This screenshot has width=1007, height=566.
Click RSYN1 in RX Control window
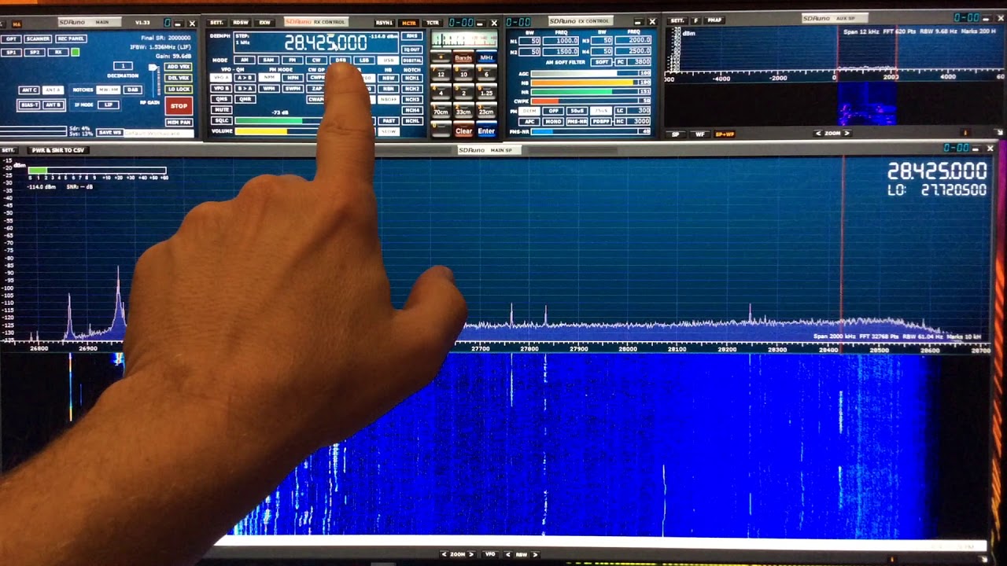385,23
